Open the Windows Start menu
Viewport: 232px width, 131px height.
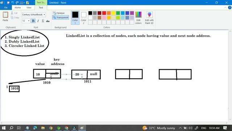coord(4,128)
